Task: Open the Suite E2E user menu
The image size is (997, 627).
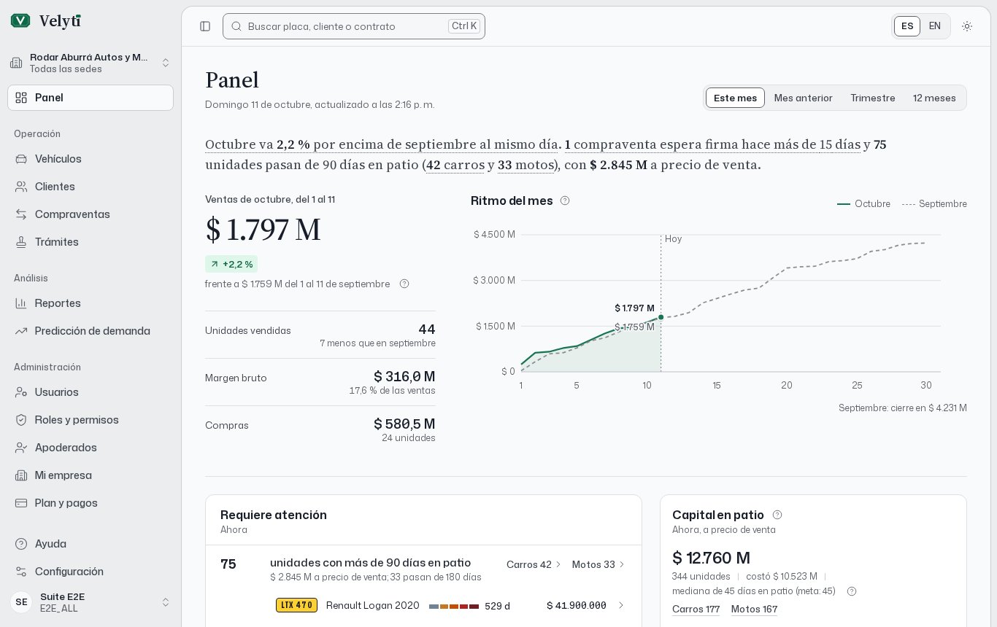Action: [91, 602]
